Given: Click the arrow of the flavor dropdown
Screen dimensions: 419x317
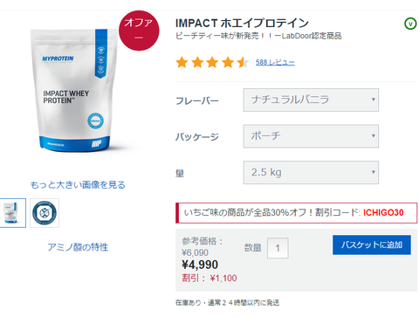Looking at the screenshot, I should 373,100.
